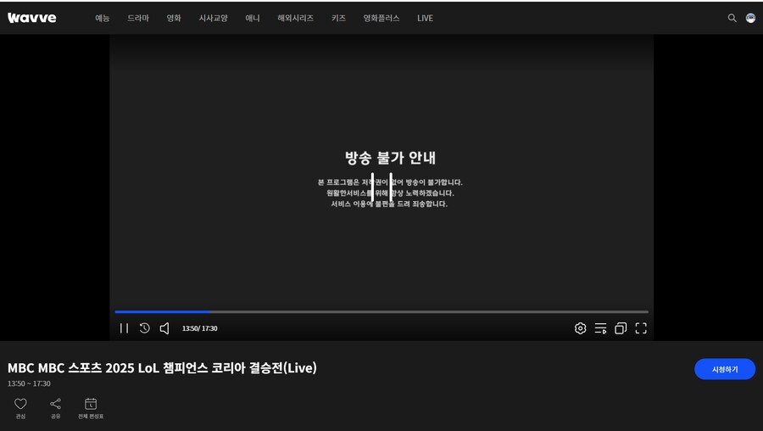Click the video progress bar
Screen dimensions: 763x431
point(381,311)
